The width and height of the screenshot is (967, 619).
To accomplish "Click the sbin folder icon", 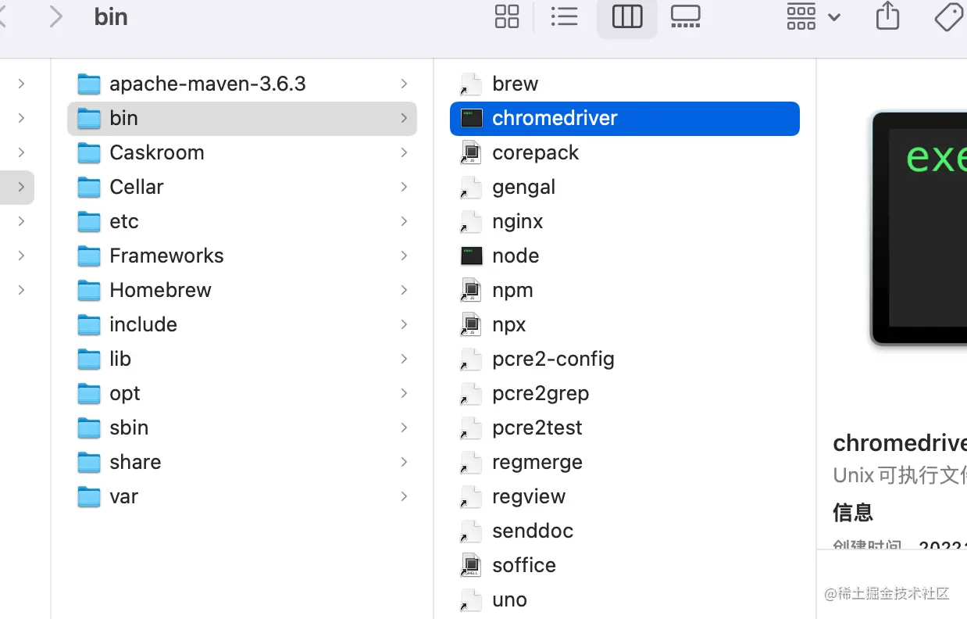I will [x=89, y=428].
